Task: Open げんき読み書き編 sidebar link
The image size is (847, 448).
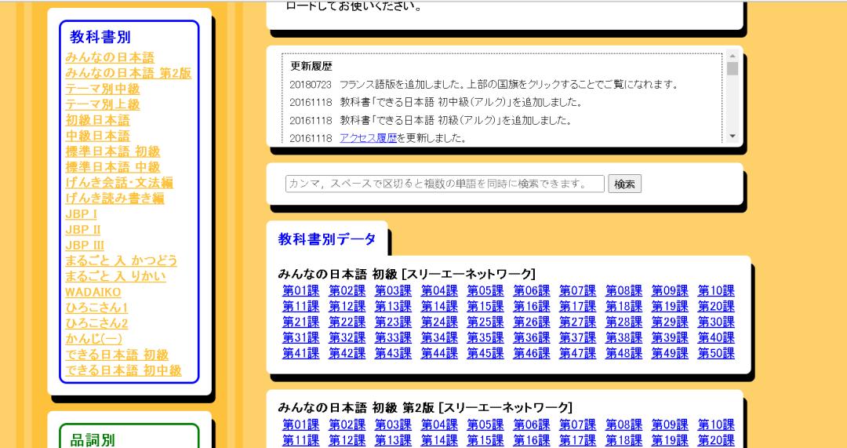Action: click(x=115, y=199)
